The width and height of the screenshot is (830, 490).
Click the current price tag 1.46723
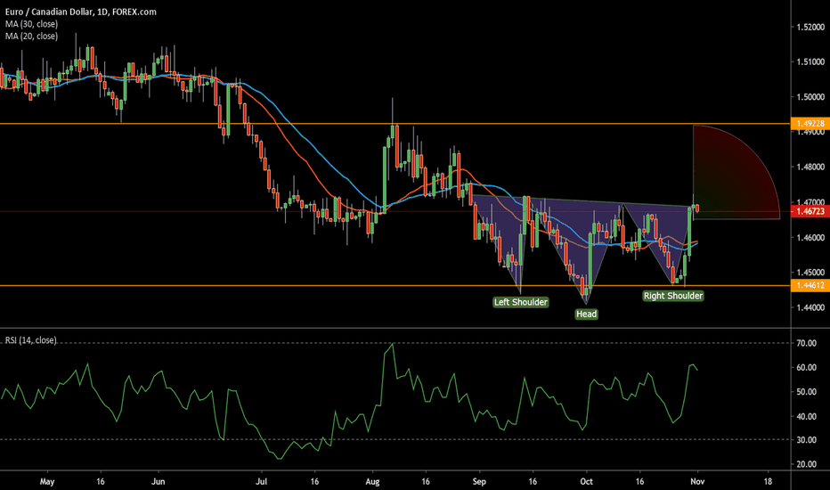point(810,211)
